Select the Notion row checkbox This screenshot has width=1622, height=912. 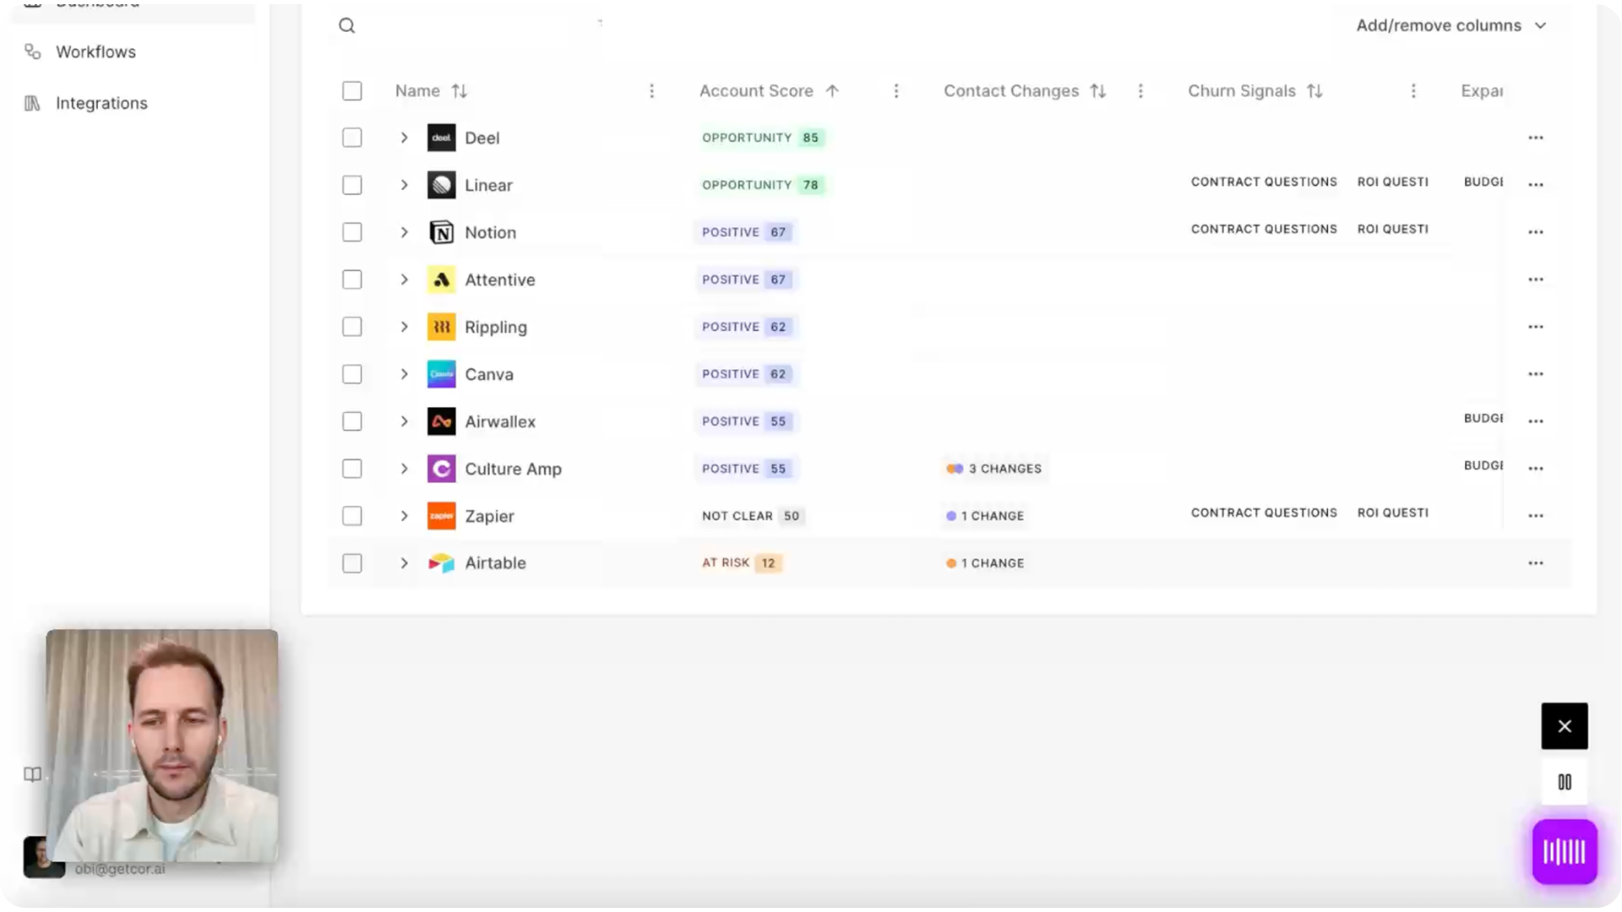pyautogui.click(x=351, y=232)
